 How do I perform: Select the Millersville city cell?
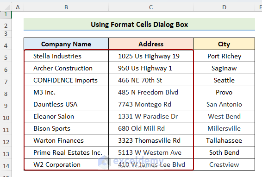point(224,128)
